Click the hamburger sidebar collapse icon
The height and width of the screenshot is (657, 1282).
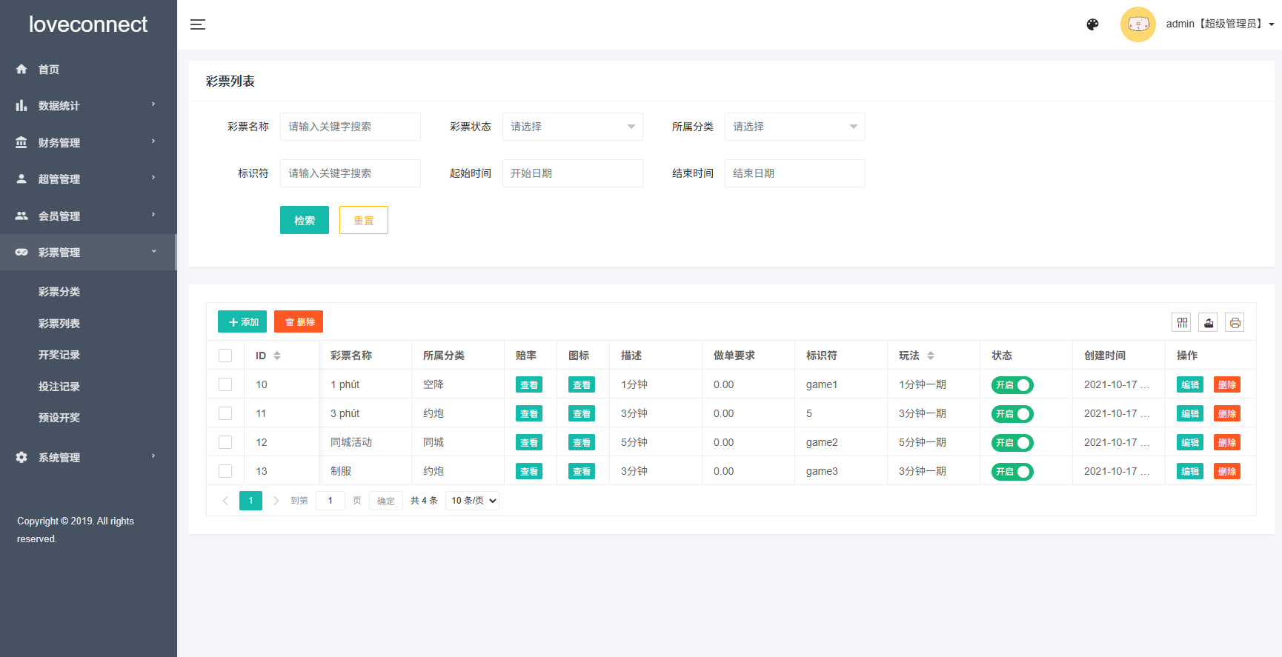198,24
